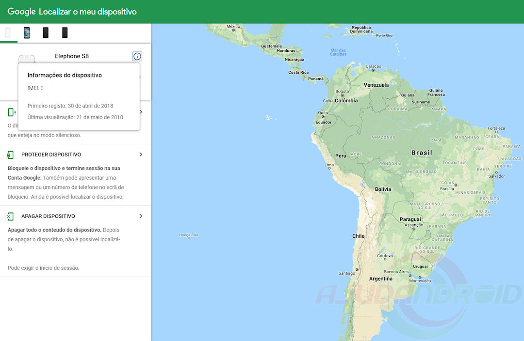Select the fourth black phone device tab
Image resolution: width=524 pixels, height=341 pixels.
pyautogui.click(x=65, y=33)
